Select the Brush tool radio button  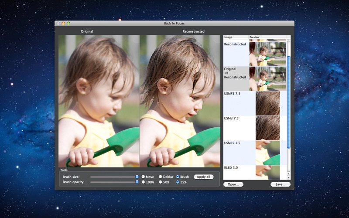click(x=178, y=177)
